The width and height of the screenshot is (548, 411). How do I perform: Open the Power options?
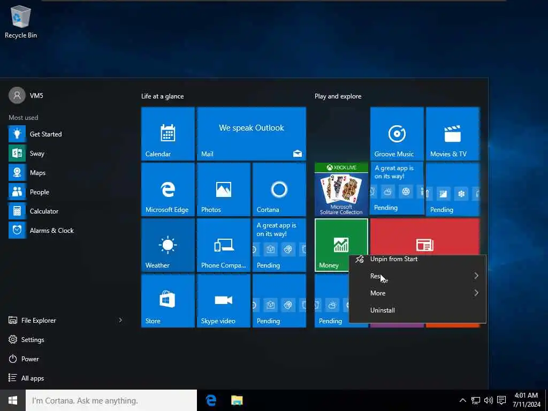pos(24,359)
